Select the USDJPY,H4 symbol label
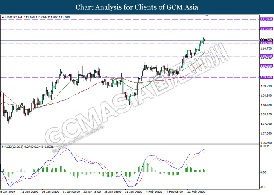The width and height of the screenshot is (274, 195). coord(13,18)
